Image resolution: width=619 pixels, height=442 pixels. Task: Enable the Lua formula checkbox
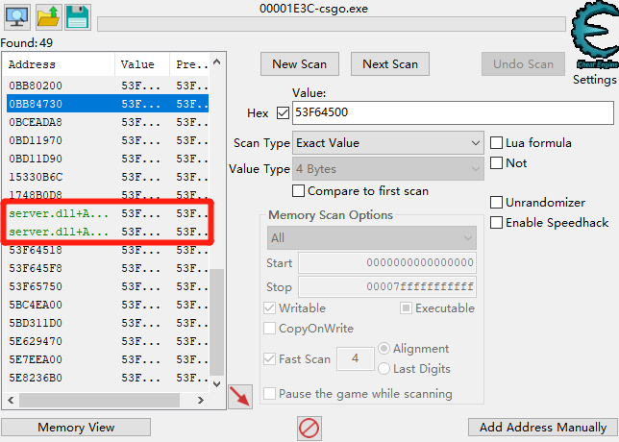[497, 143]
